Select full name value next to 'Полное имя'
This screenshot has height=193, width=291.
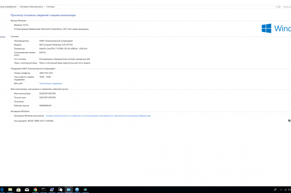(x=47, y=98)
